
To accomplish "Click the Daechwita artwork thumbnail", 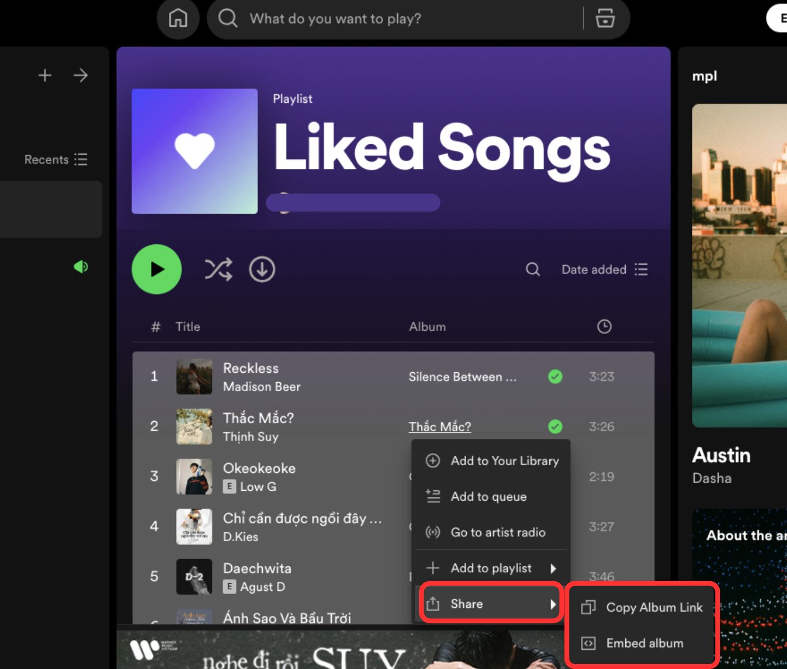I will coord(194,577).
